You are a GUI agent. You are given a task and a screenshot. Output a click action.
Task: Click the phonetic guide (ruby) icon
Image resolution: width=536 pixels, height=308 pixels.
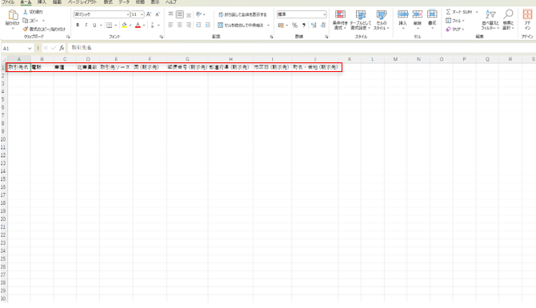(x=153, y=25)
